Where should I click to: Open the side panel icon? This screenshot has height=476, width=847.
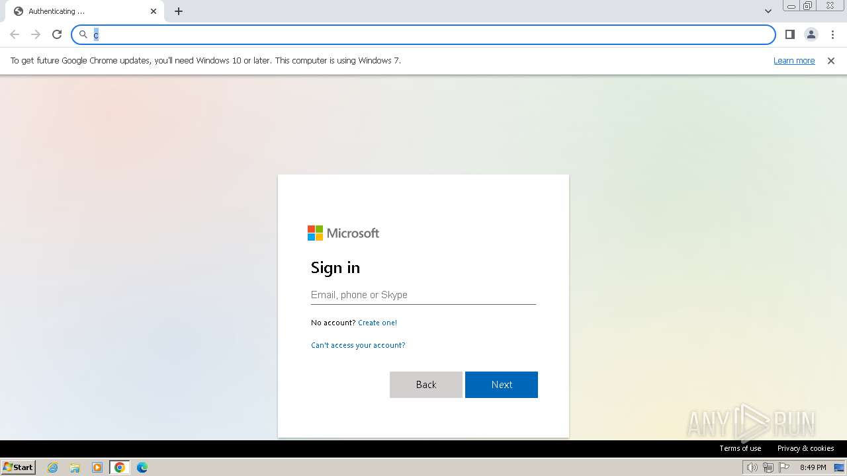pyautogui.click(x=789, y=34)
